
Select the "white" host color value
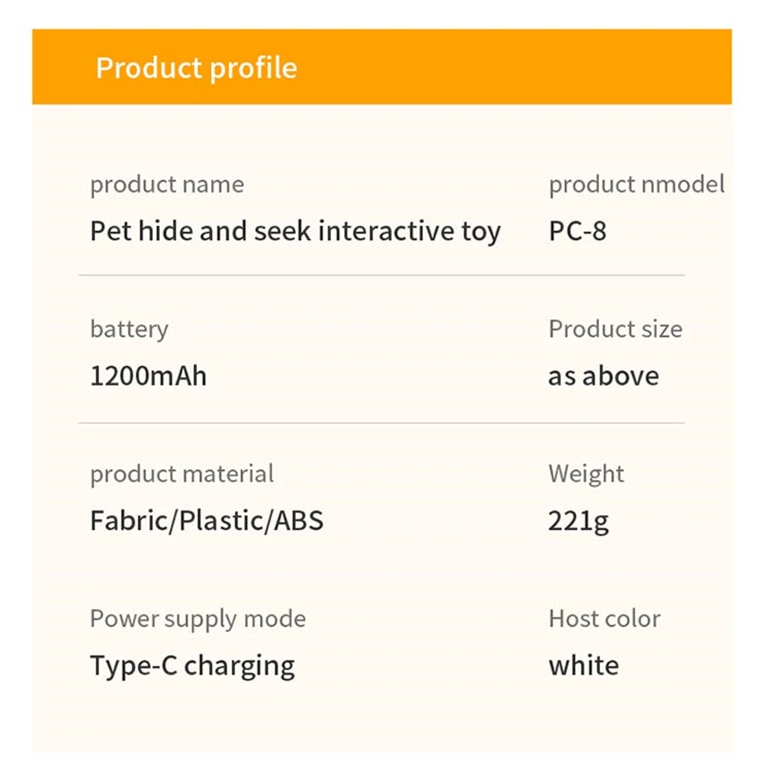[x=584, y=666]
